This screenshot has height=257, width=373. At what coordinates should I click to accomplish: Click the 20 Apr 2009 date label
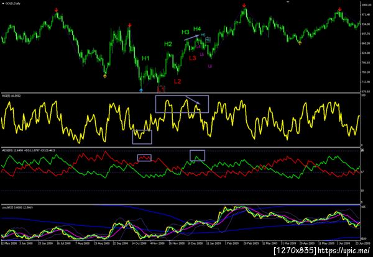307,243
